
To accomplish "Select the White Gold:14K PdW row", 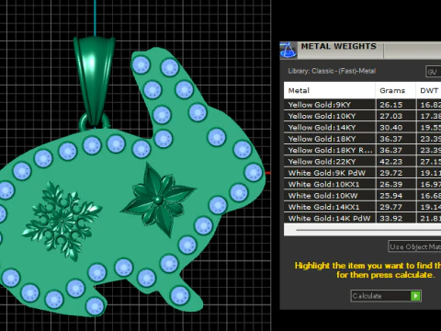I will 362,218.
